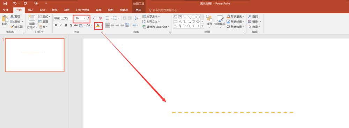Open the 格式 drawing tools tab
The image size is (349, 128).
pos(139,10)
